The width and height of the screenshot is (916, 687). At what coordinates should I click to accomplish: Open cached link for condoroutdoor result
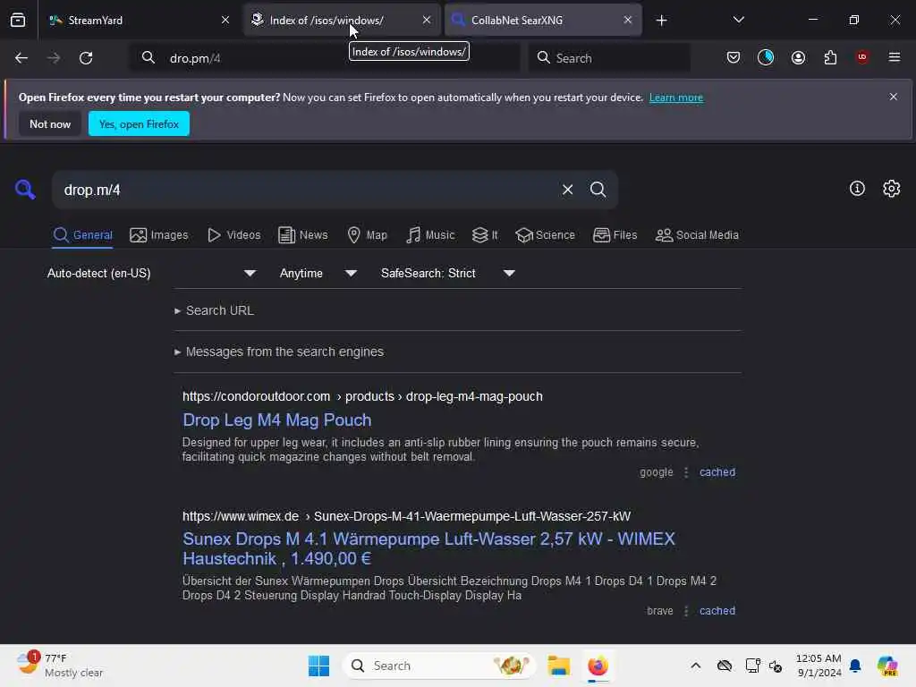coord(717,472)
